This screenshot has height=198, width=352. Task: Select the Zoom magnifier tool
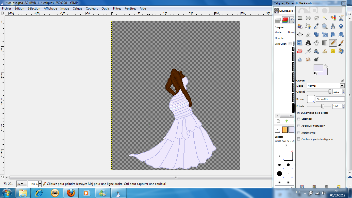(325, 26)
